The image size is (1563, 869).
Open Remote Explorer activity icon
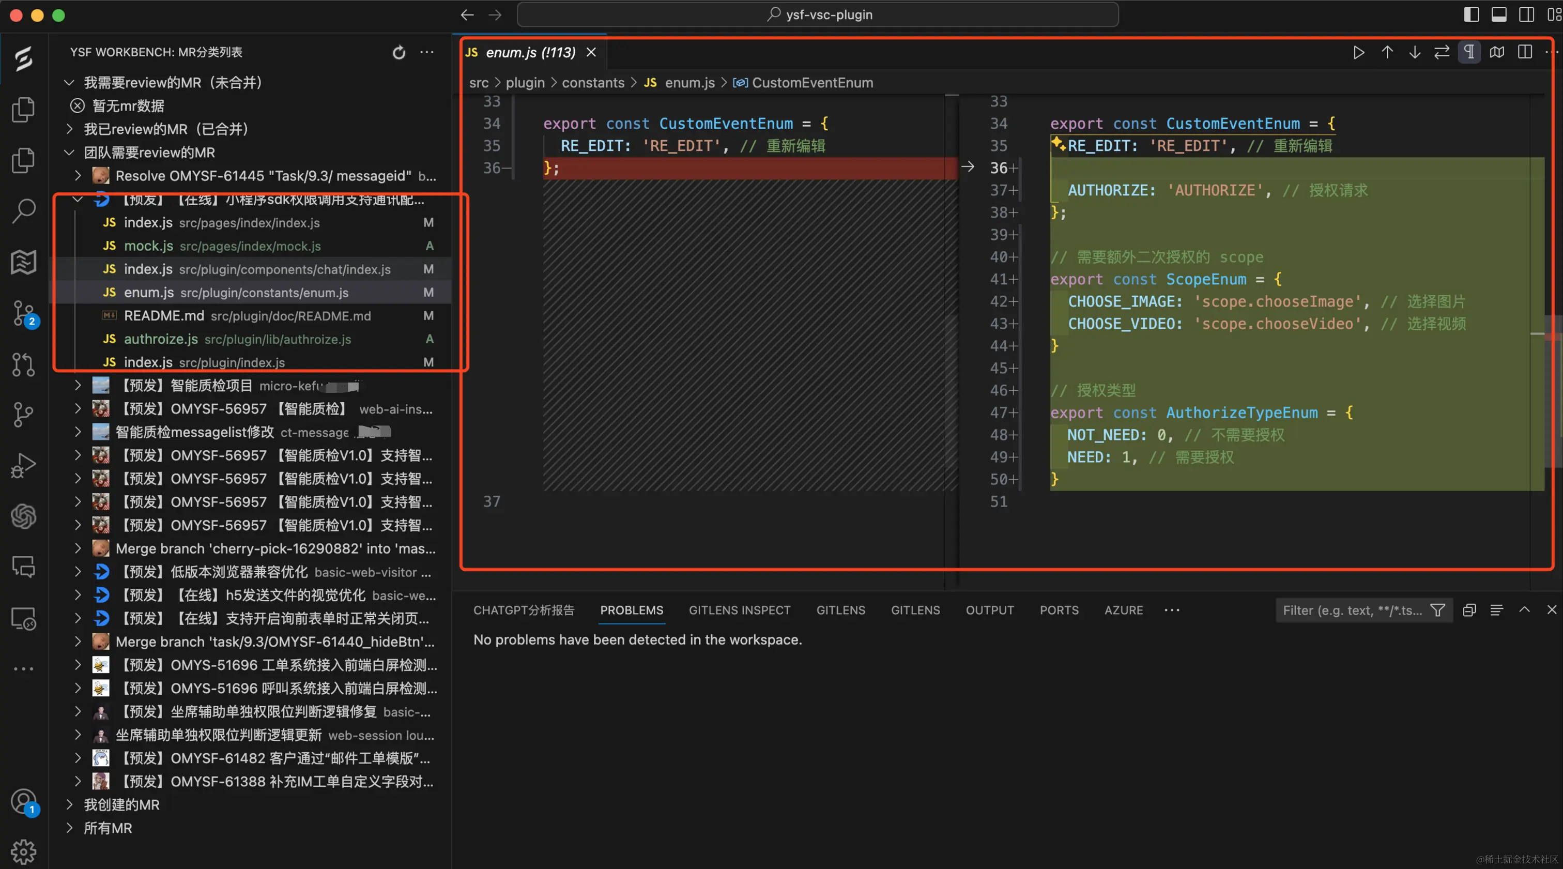(23, 618)
